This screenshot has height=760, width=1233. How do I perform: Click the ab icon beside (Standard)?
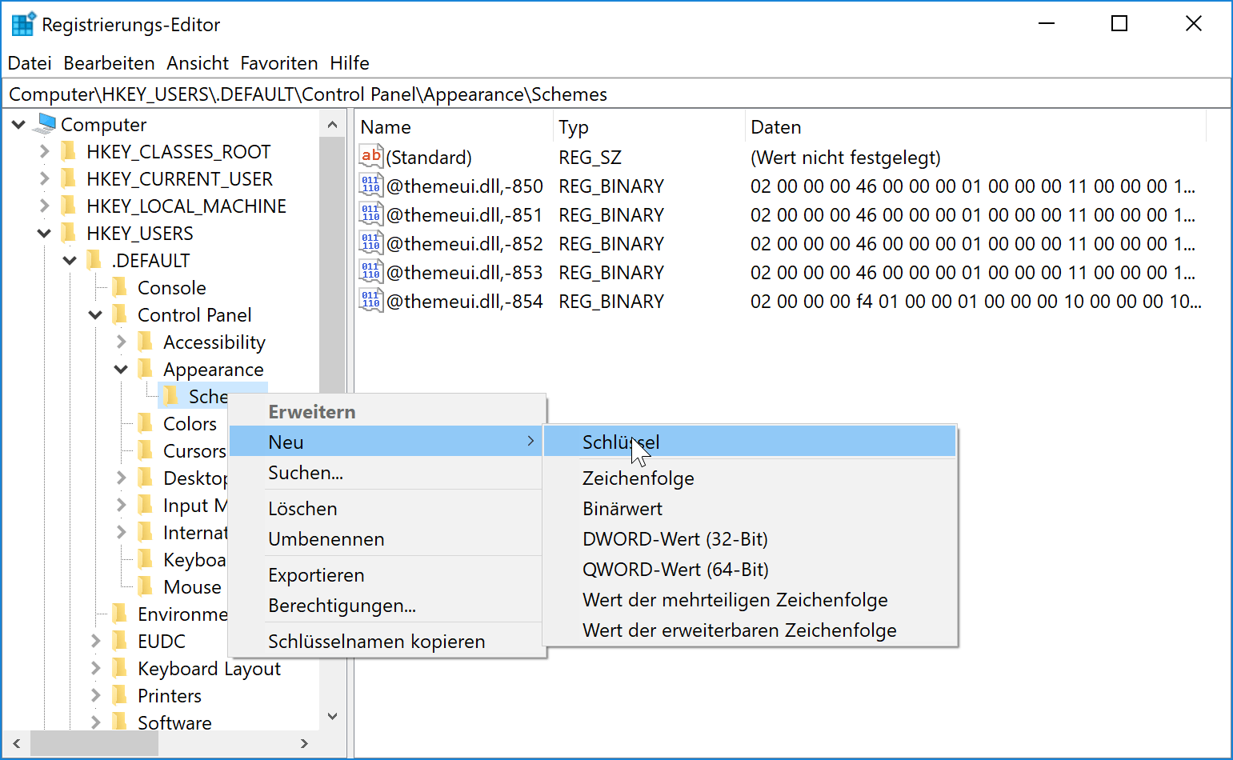tap(370, 157)
